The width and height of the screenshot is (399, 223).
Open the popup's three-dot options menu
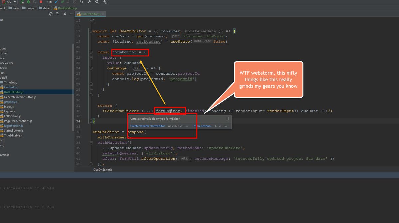(228, 118)
